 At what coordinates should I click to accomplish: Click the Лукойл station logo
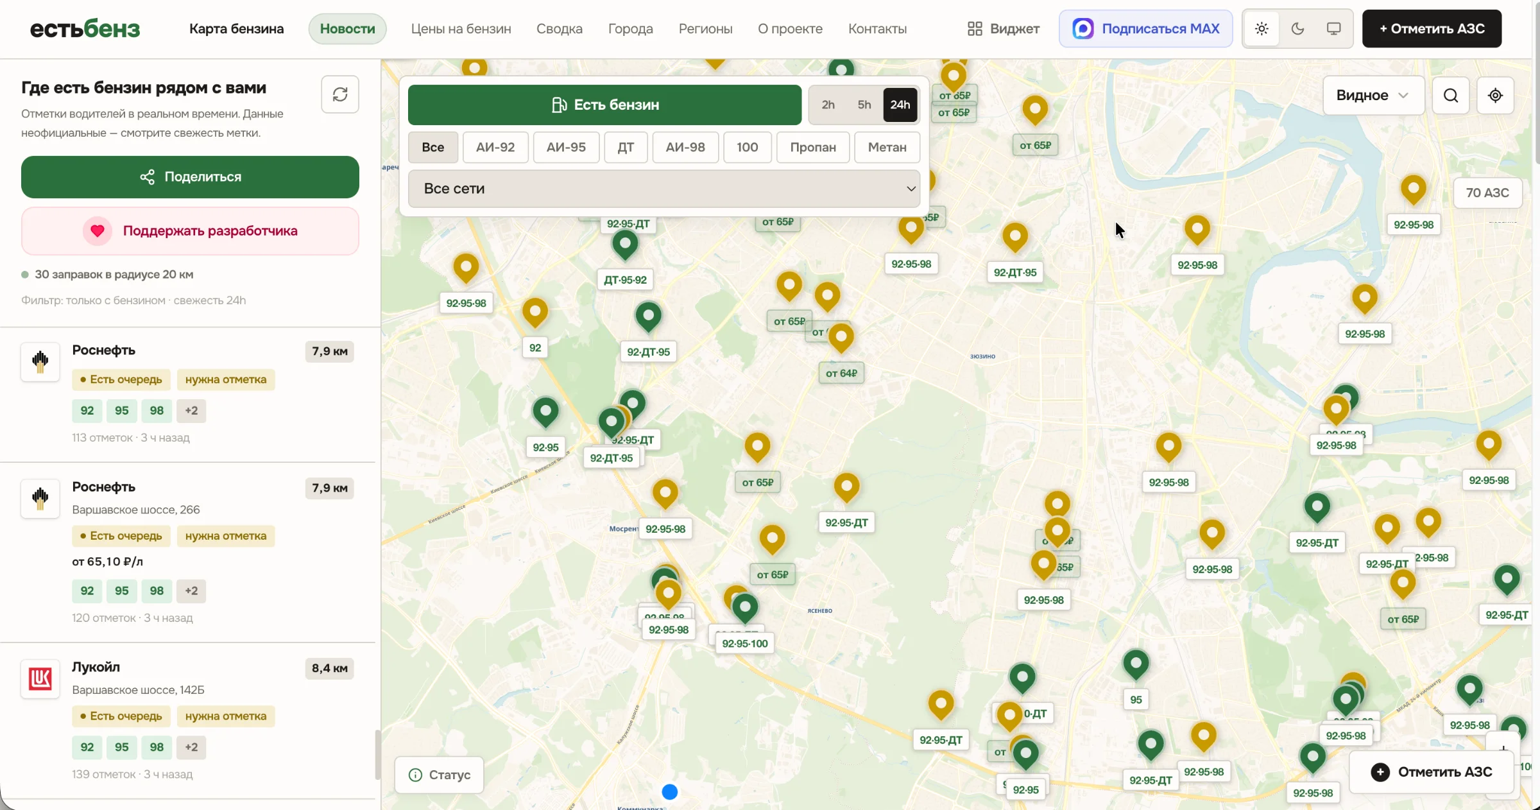(x=40, y=678)
